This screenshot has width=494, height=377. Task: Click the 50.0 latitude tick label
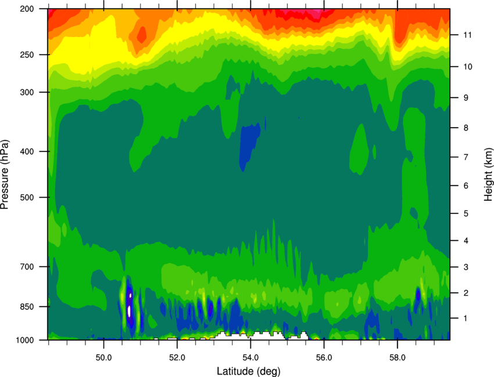[103, 358]
